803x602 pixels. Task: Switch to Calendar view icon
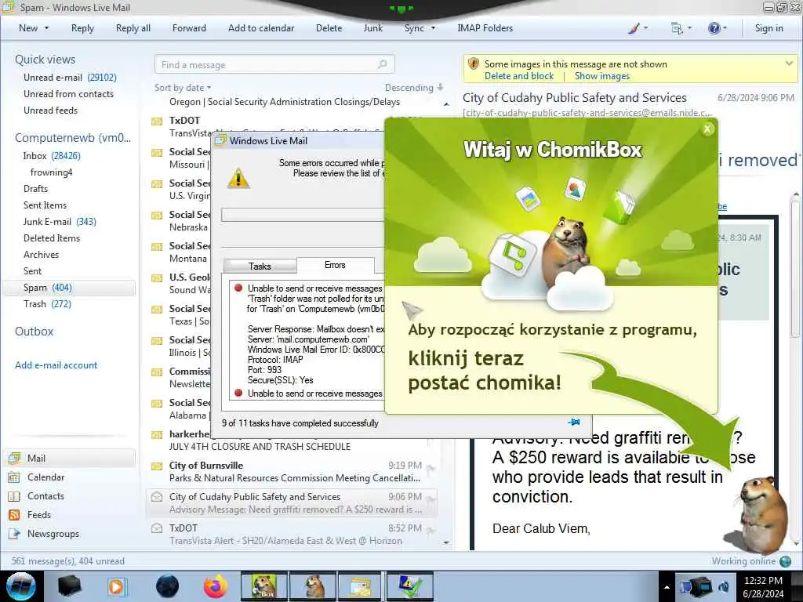(14, 477)
